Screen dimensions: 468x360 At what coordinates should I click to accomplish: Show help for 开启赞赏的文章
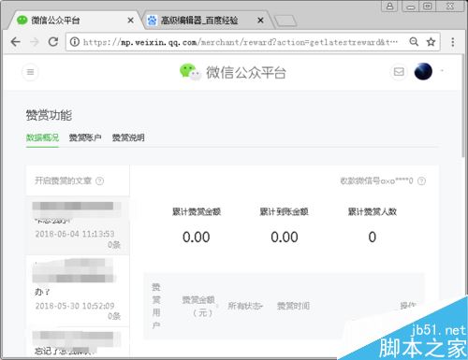(x=99, y=180)
